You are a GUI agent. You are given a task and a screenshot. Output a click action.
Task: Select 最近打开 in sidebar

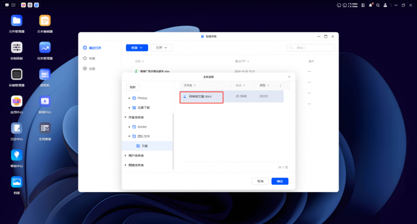tap(92, 48)
